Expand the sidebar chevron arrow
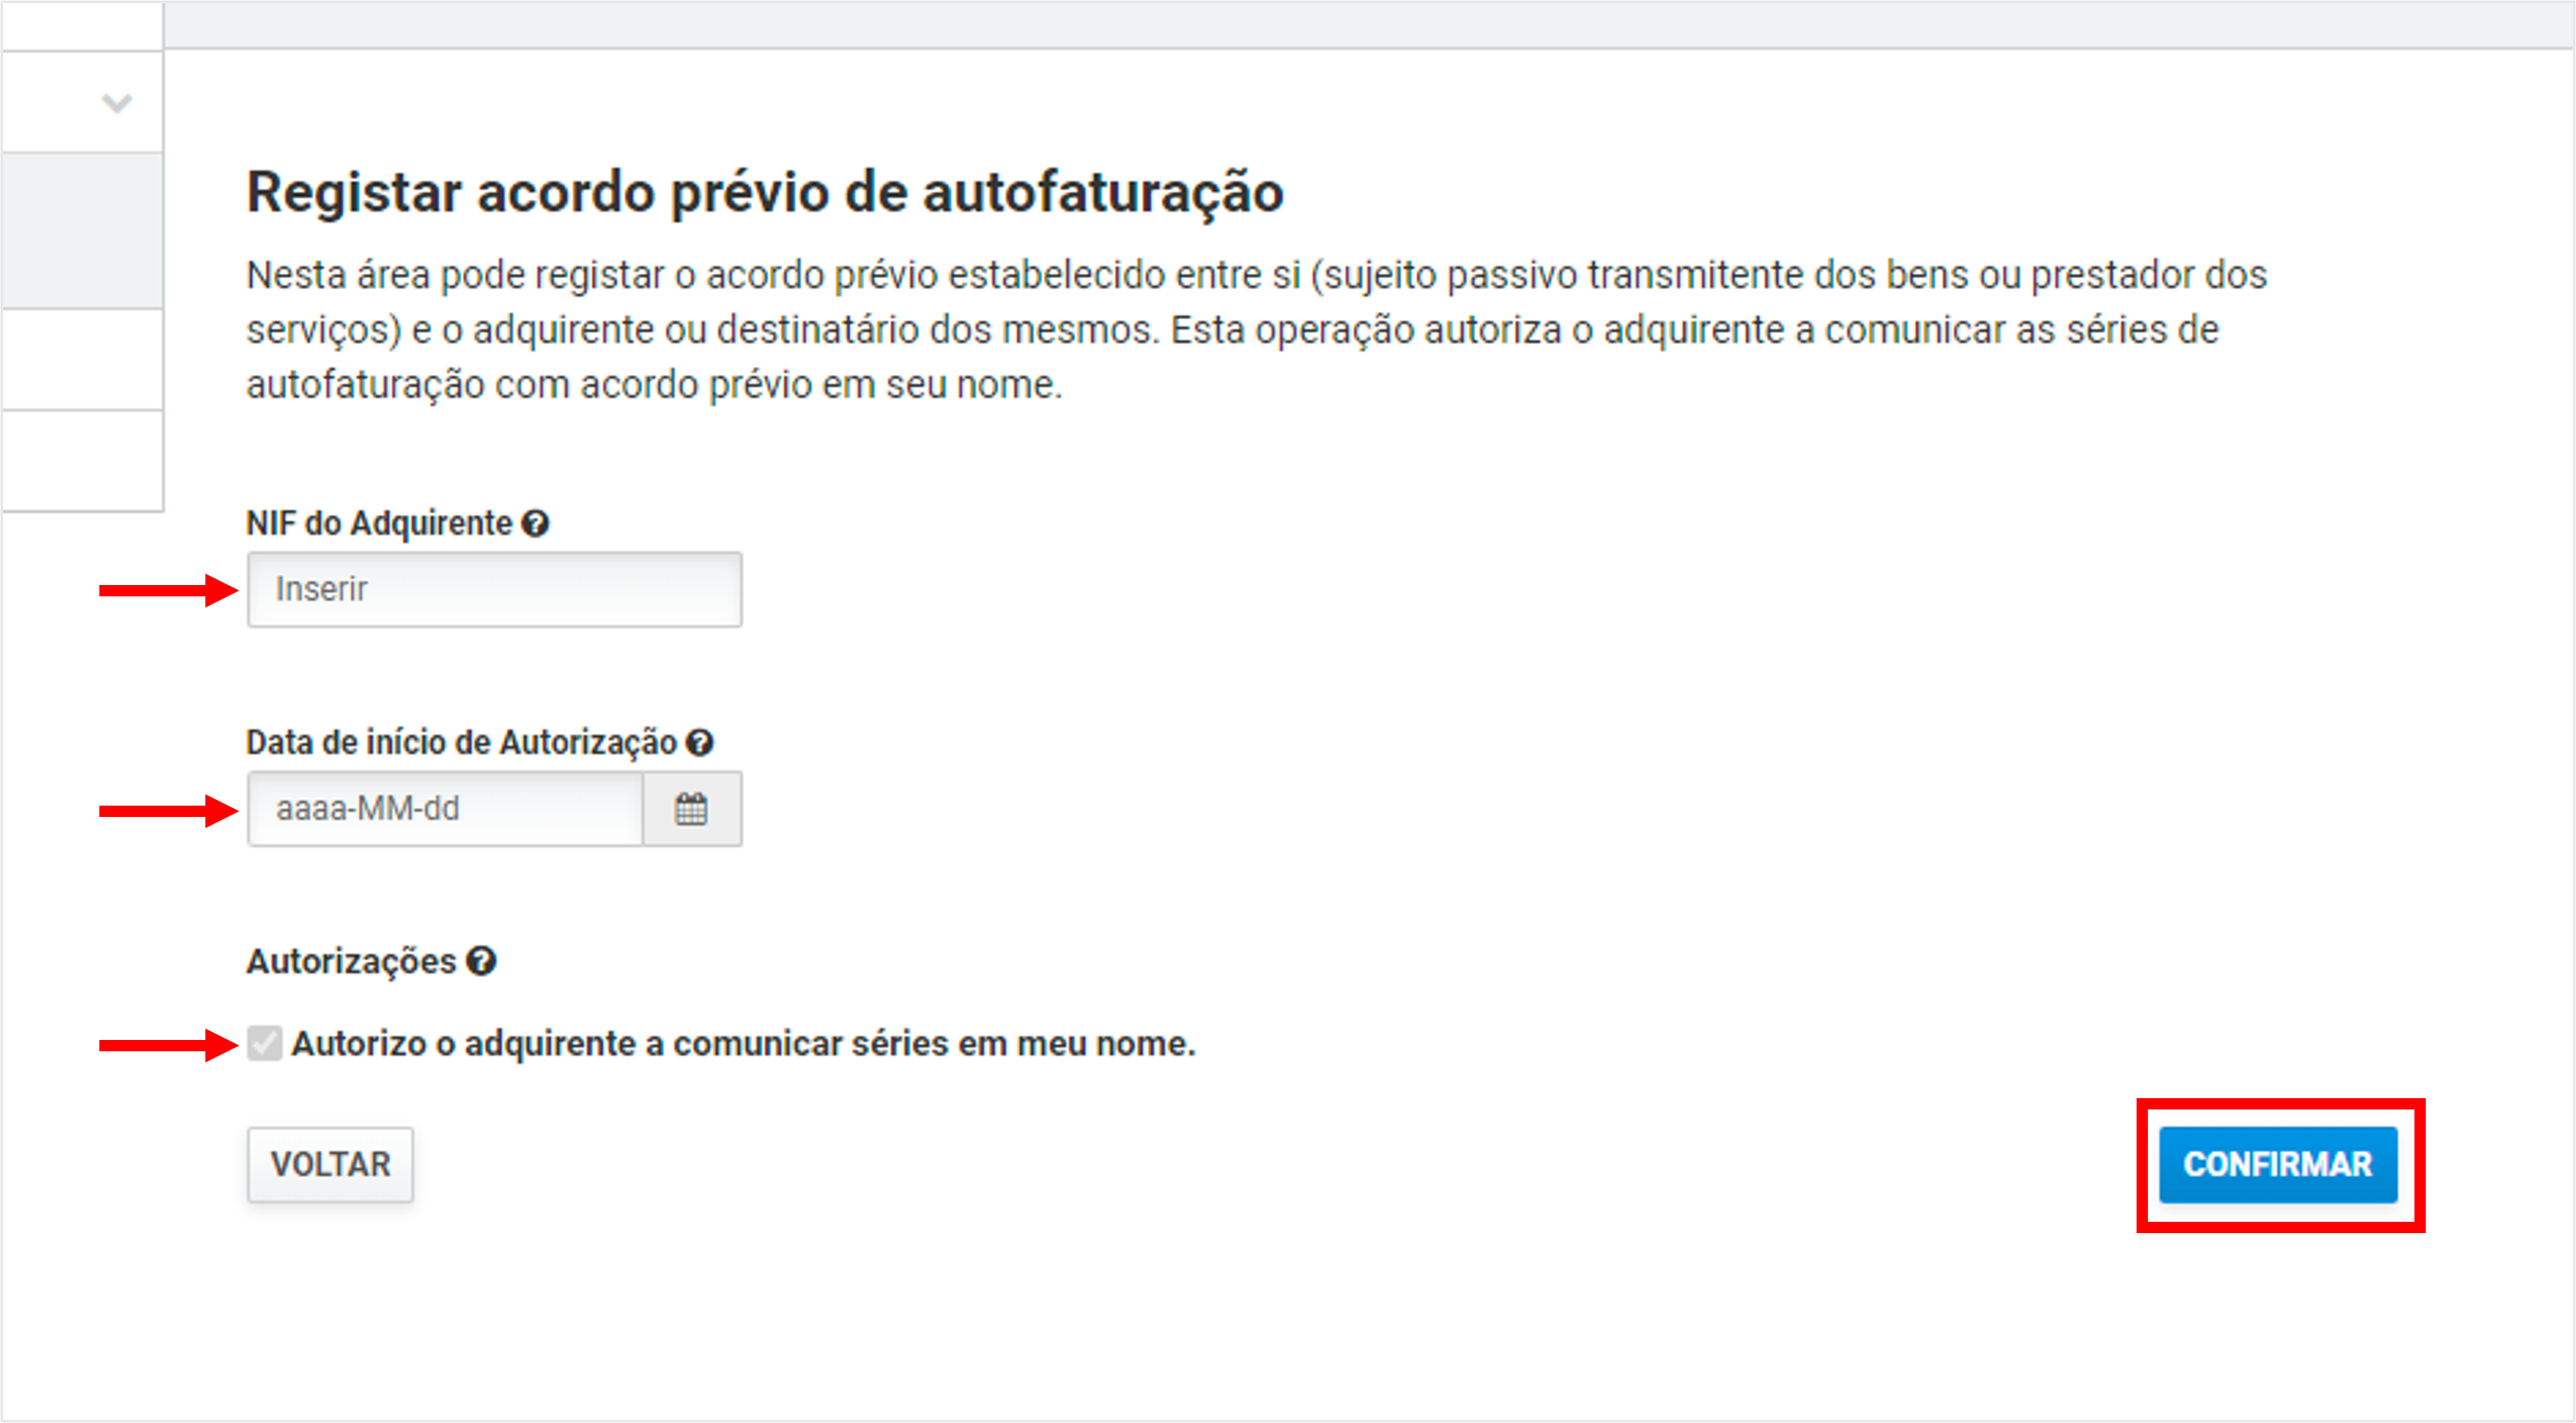2576x1423 pixels. coord(117,103)
